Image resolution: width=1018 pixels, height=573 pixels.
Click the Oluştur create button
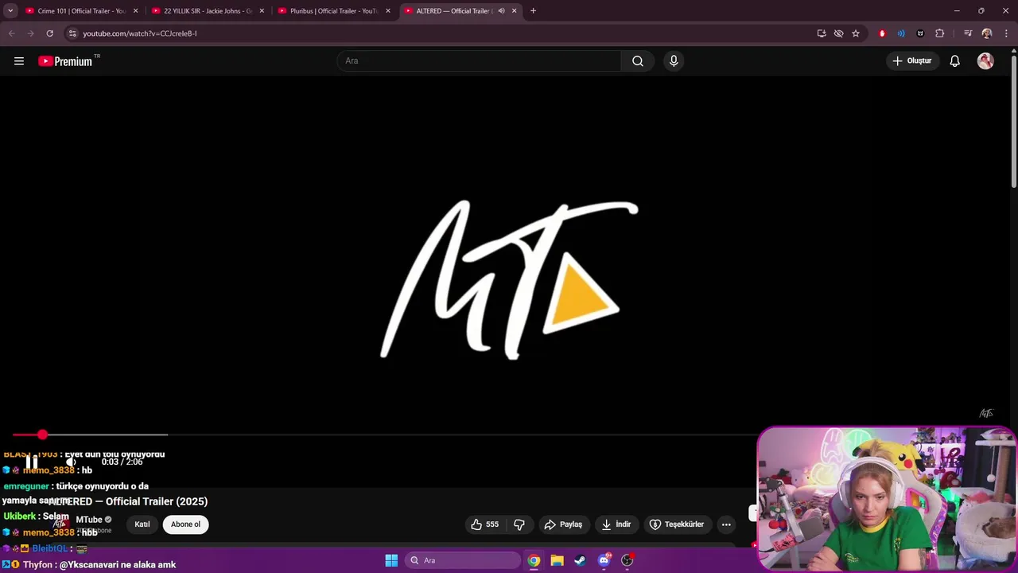pos(912,61)
